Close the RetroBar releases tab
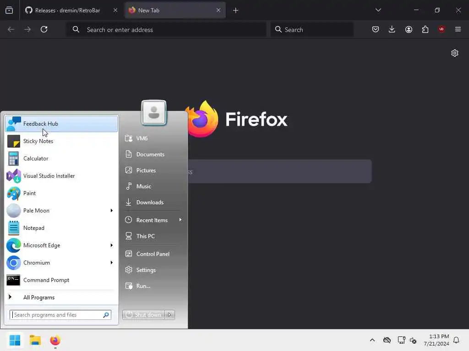469x351 pixels. point(115,10)
